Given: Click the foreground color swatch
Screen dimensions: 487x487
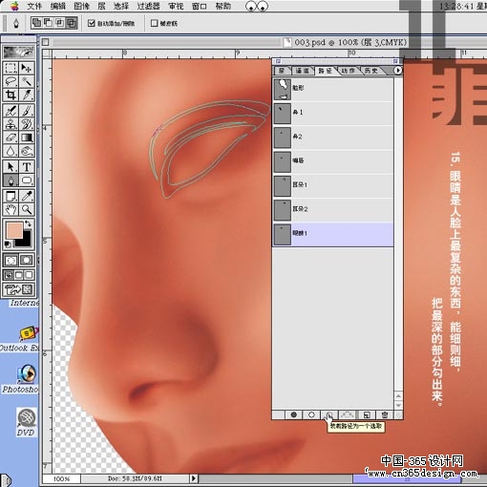Looking at the screenshot, I should [x=14, y=230].
